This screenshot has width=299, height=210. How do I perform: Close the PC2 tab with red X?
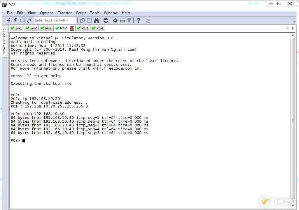72,28
